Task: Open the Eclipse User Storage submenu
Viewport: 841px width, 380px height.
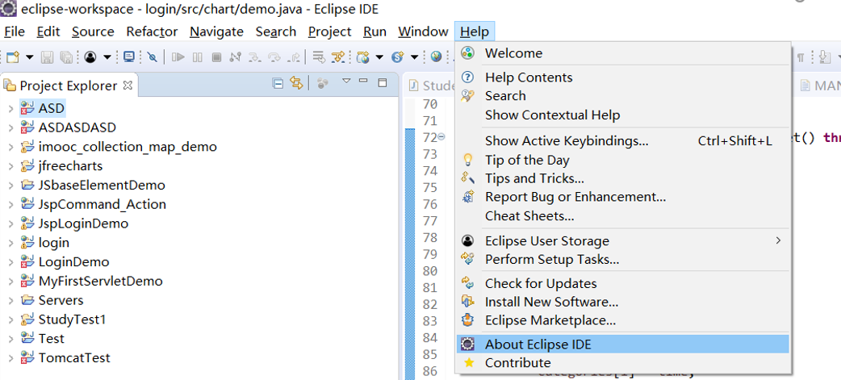Action: pos(623,241)
